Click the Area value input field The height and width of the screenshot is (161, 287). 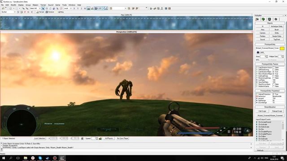(263, 57)
